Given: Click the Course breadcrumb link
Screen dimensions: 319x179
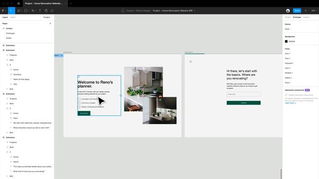Looking at the screenshot, I should [130, 10].
